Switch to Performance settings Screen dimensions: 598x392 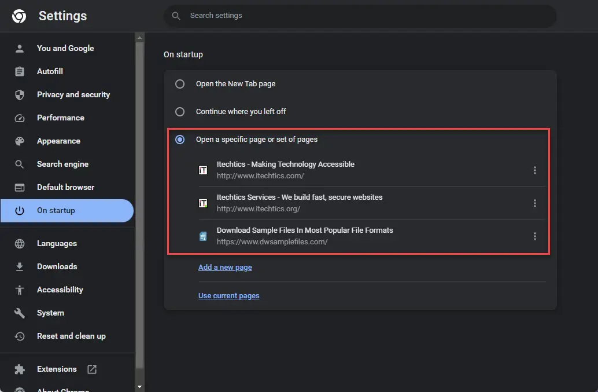tap(67, 118)
